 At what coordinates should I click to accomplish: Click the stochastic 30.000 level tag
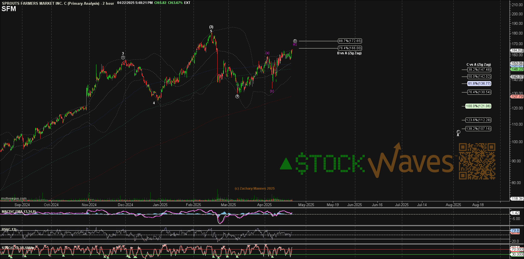pos(517,255)
